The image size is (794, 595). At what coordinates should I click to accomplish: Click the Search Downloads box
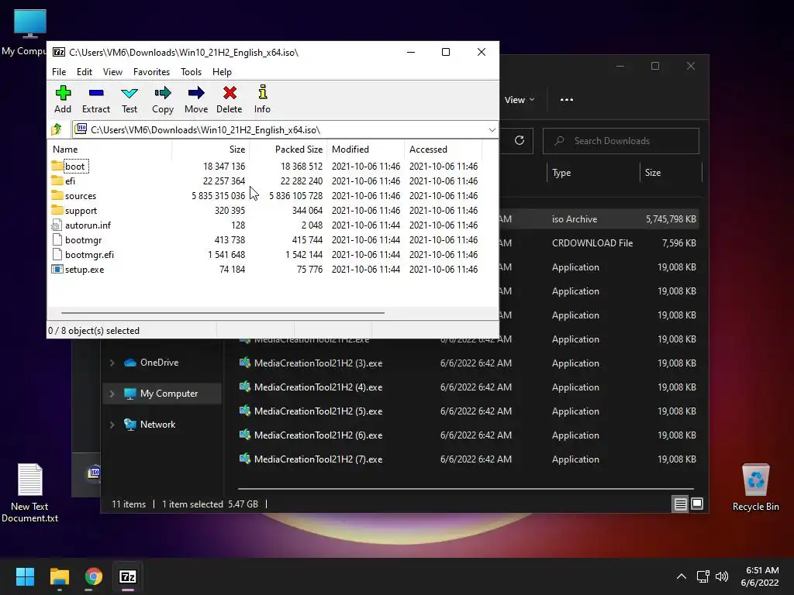pos(621,141)
